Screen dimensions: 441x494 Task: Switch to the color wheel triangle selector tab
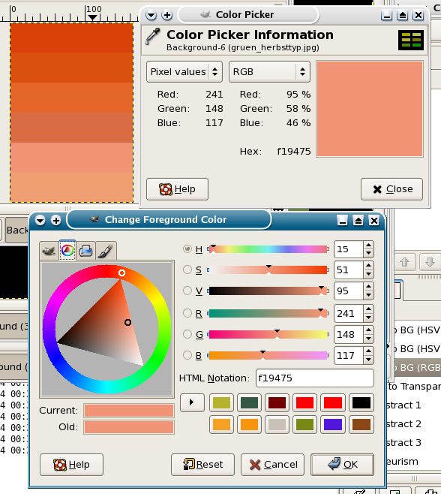(x=67, y=251)
